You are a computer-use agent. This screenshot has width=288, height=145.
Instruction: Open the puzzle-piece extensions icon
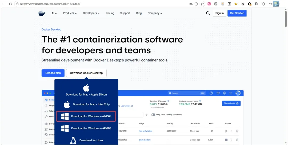coord(263,4)
